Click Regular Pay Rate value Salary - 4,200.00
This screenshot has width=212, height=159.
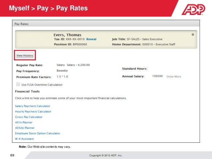click(x=78, y=65)
